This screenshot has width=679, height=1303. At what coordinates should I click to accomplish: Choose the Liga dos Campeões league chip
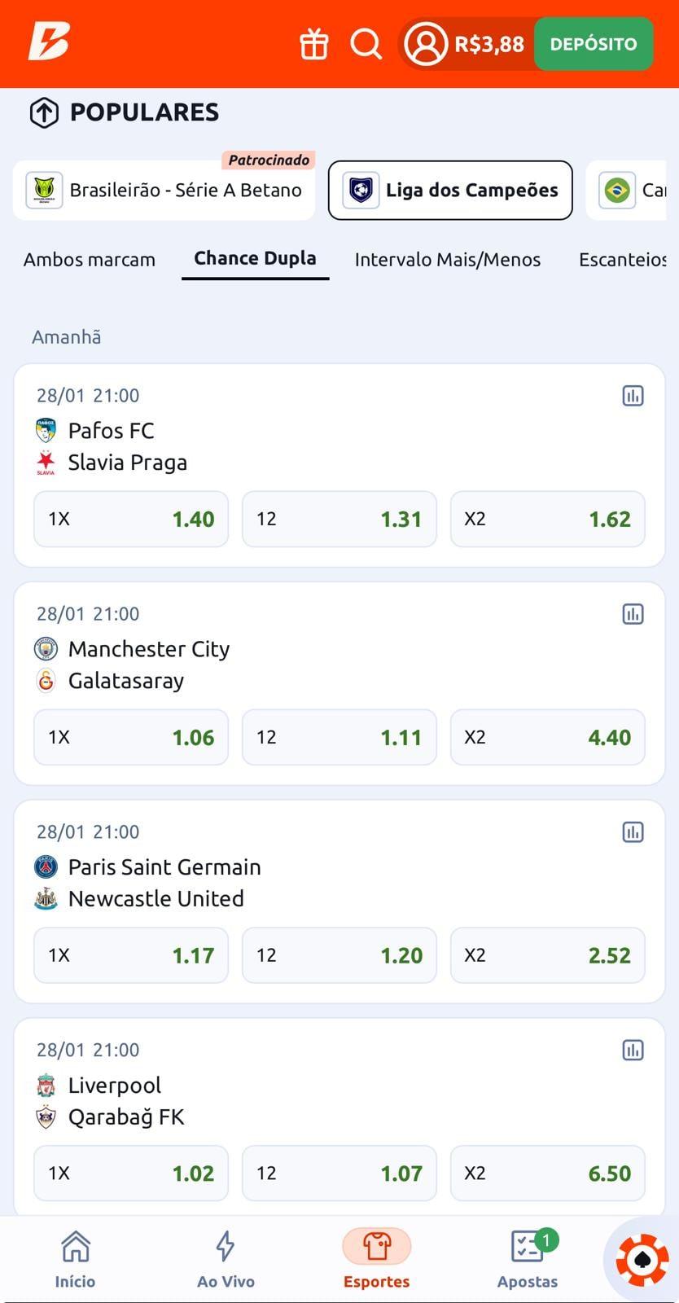pyautogui.click(x=450, y=191)
